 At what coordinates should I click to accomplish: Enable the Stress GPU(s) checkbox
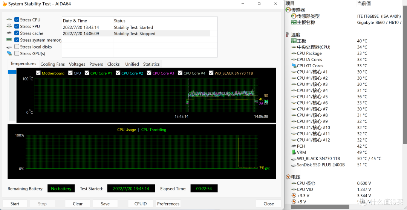(x=17, y=54)
